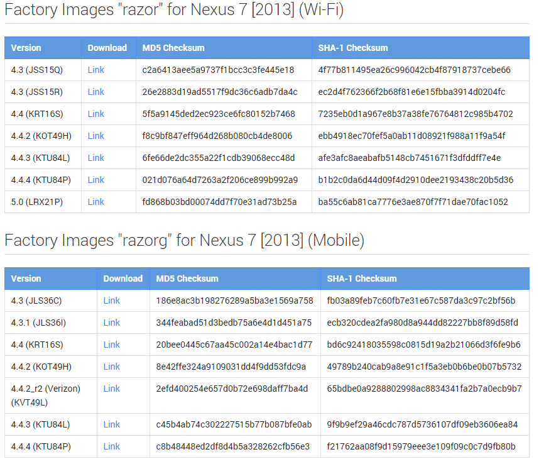Image resolution: width=539 pixels, height=464 pixels.
Task: Download razorg 4.4.3 (KTU84L) via Link
Action: tap(111, 424)
